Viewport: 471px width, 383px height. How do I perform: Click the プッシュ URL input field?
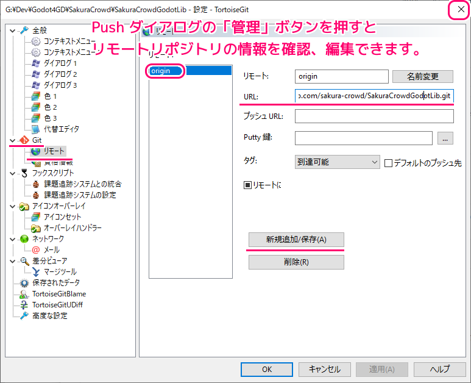pos(374,116)
